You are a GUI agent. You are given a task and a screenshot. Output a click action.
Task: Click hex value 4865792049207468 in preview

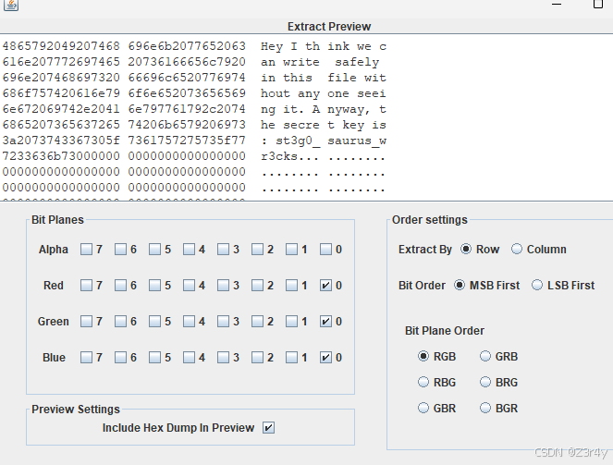[x=61, y=46]
